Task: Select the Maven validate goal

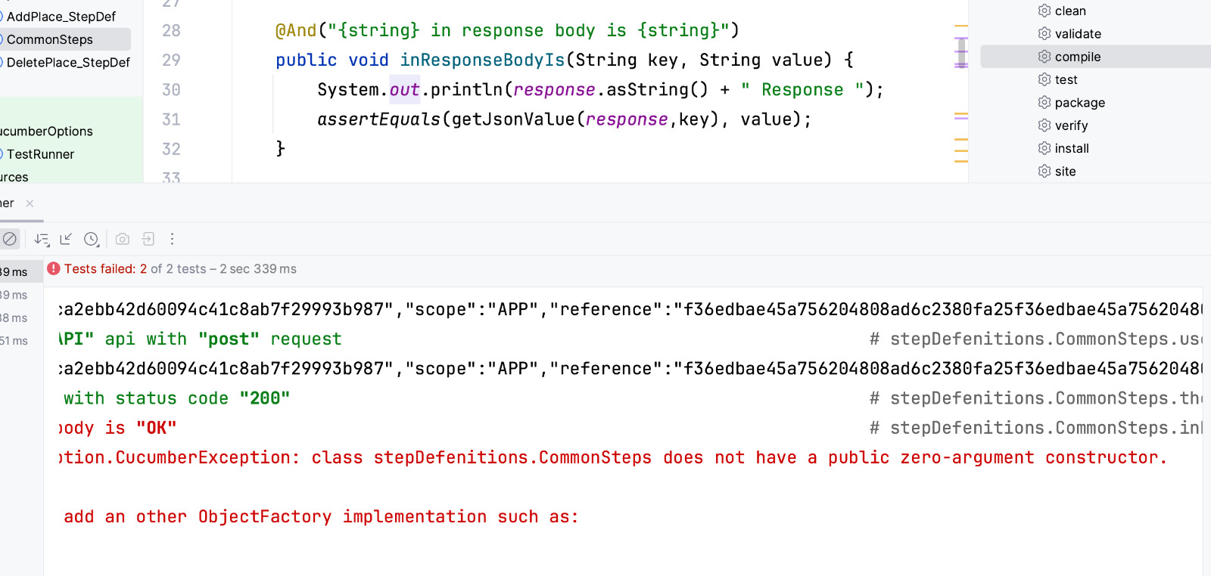Action: click(x=1078, y=34)
